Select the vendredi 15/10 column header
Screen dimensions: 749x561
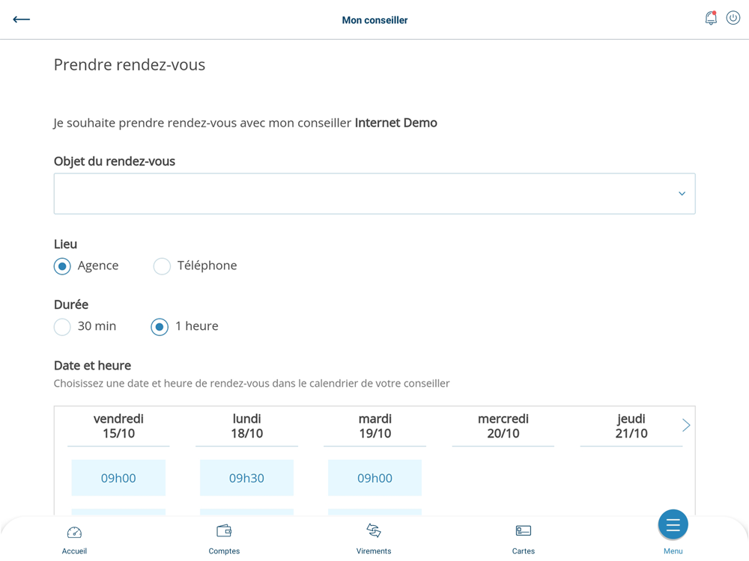(x=118, y=426)
